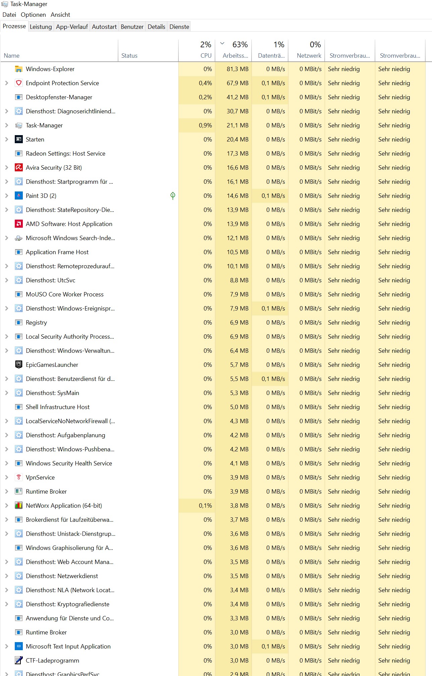Select Anwendung für Dienste und Co... row
Viewport: 432px width, 676px height.
pos(213,618)
